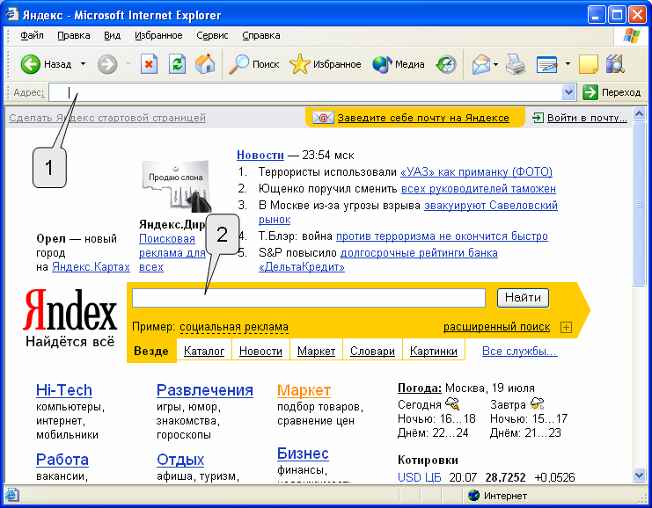Open the Forward button dropdown arrow

point(128,64)
